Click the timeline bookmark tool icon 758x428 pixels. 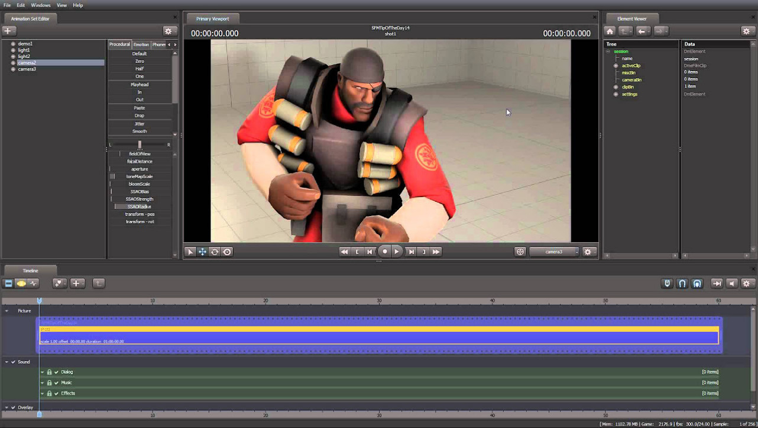59,284
